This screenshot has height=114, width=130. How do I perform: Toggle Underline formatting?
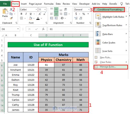tap(31, 14)
